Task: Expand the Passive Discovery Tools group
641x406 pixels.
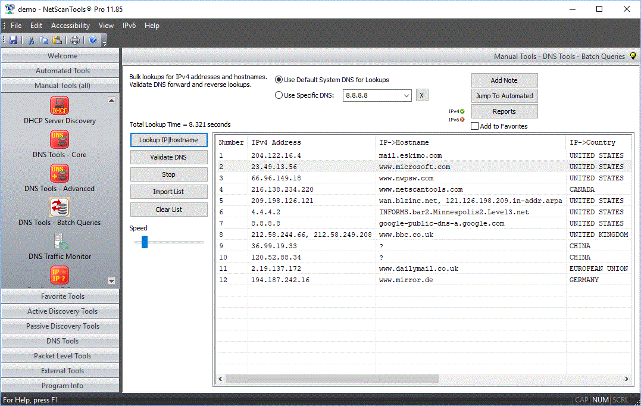Action: pos(60,326)
